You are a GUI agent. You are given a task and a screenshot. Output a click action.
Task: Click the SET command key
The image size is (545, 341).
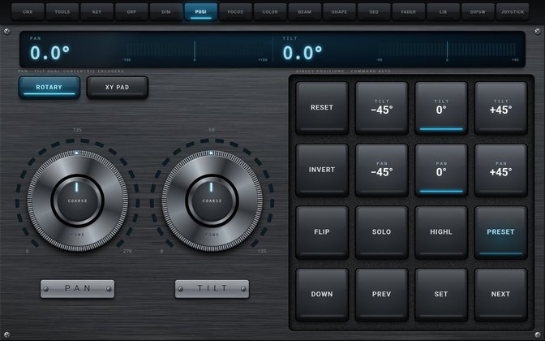click(441, 295)
